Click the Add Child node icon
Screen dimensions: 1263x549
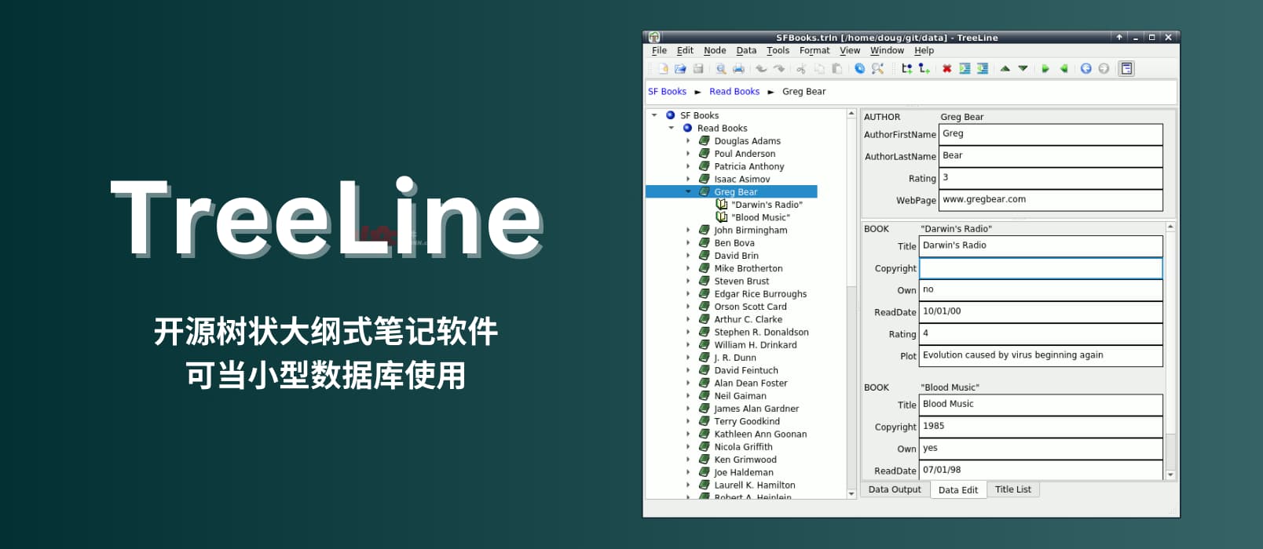tap(924, 69)
